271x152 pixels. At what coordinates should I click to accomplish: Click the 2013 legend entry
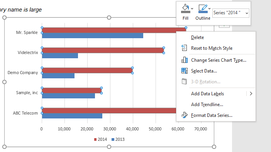(118, 139)
